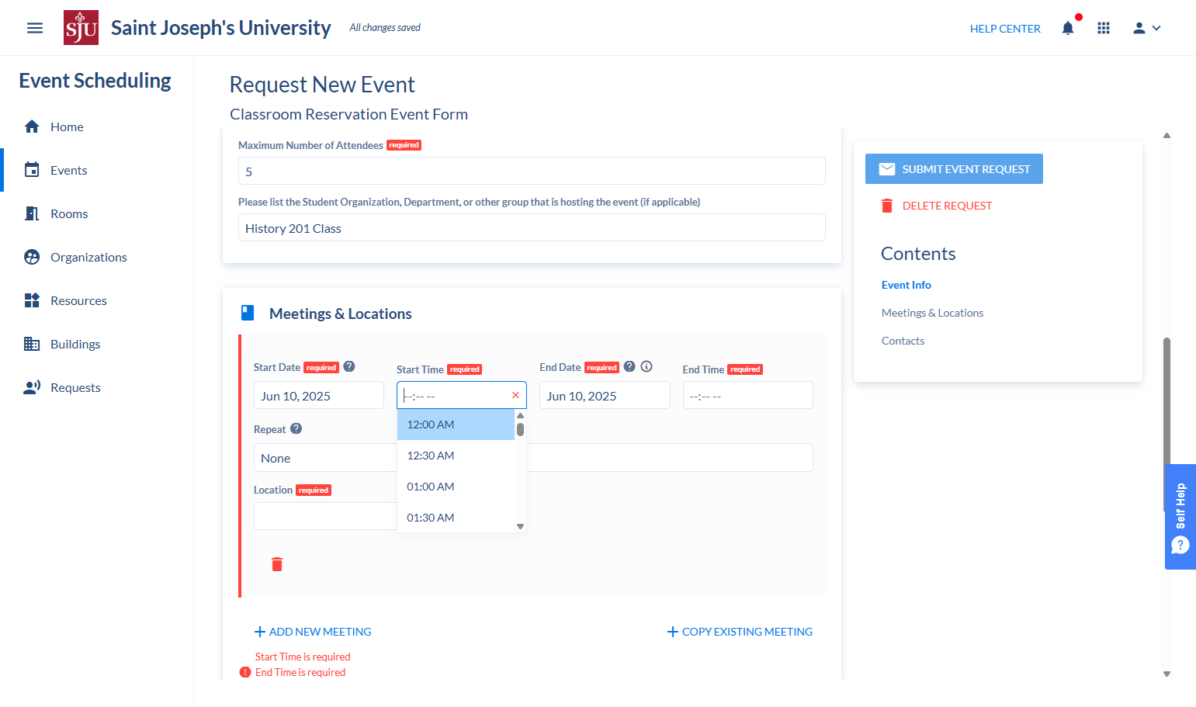Click the hosting organization text field
Screen dimensions: 1196x707
(x=532, y=227)
